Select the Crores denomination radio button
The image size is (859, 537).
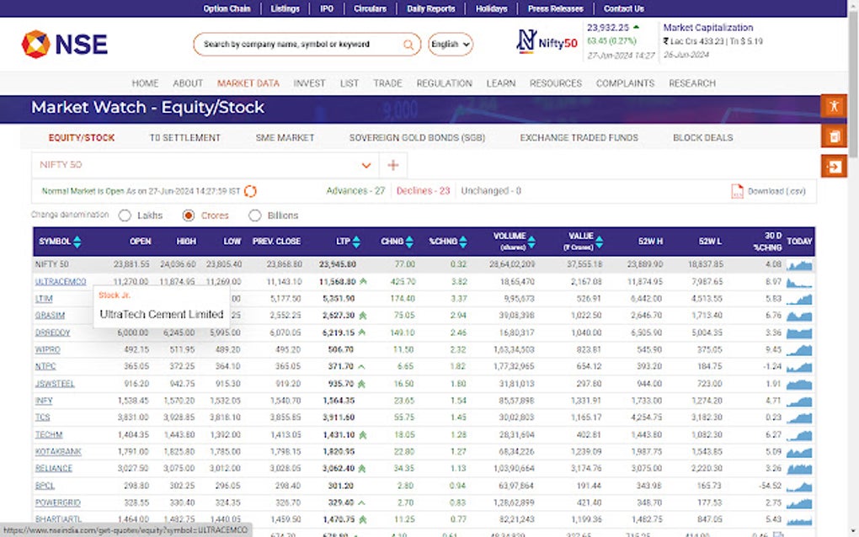point(188,215)
